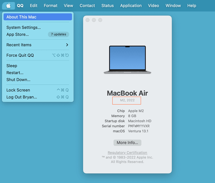Choose Lock Screen menu entry
This screenshot has width=215, height=183.
point(18,90)
